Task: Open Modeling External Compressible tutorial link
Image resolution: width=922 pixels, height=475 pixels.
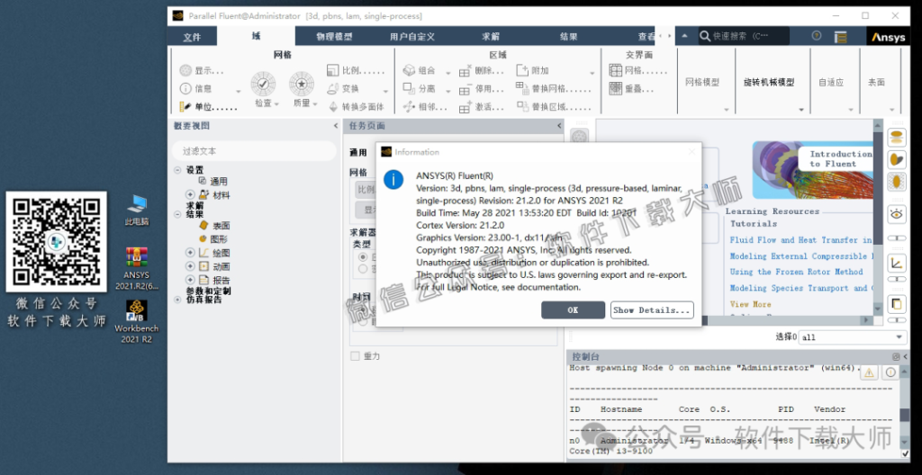Action: [801, 256]
